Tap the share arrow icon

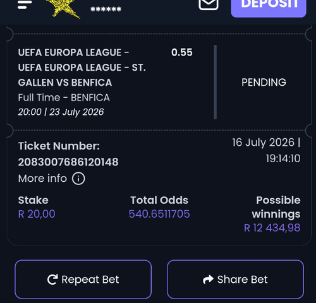(208, 280)
